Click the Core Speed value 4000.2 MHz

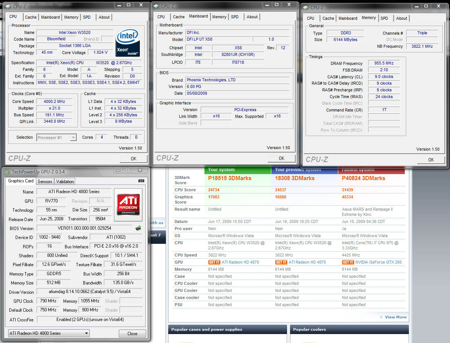54,101
